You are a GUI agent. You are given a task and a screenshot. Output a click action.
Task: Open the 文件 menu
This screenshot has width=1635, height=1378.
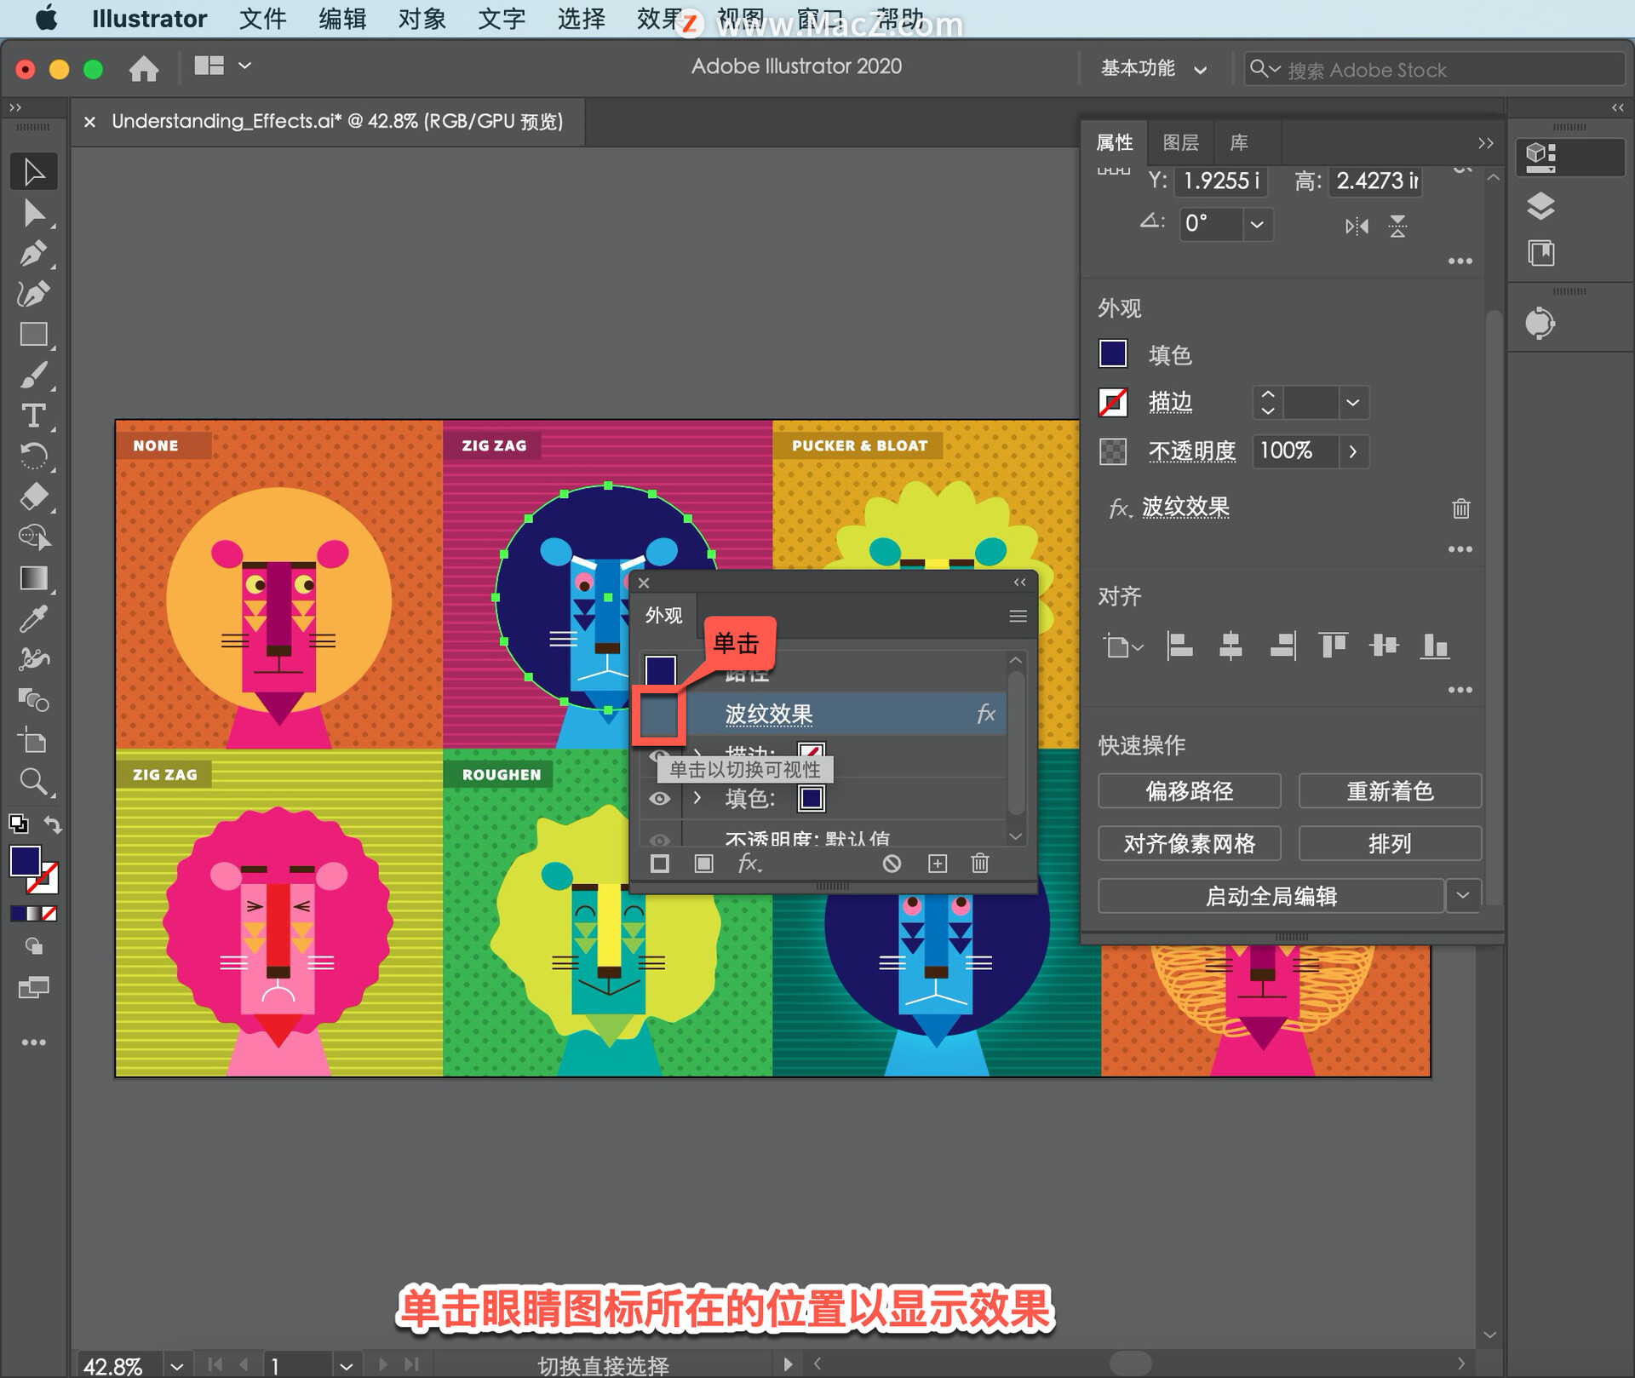point(262,19)
